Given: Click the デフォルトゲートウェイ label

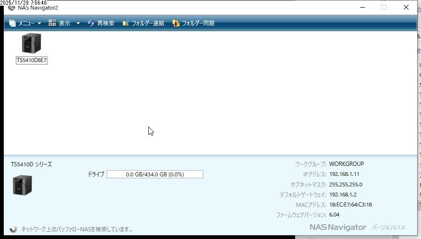Looking at the screenshot, I should (x=303, y=195).
